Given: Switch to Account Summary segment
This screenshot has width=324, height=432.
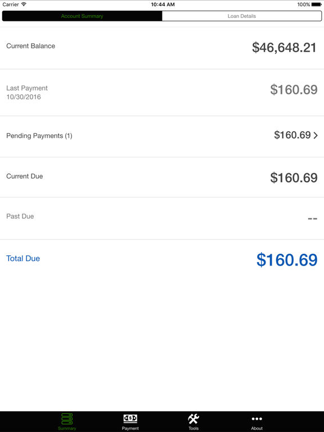Looking at the screenshot, I should pyautogui.click(x=82, y=16).
